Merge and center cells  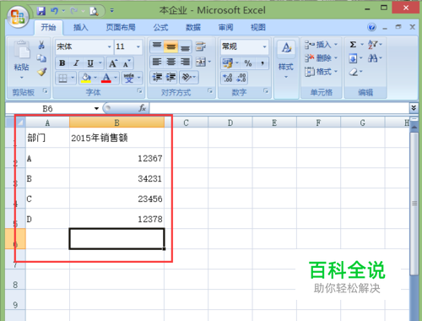click(201, 62)
